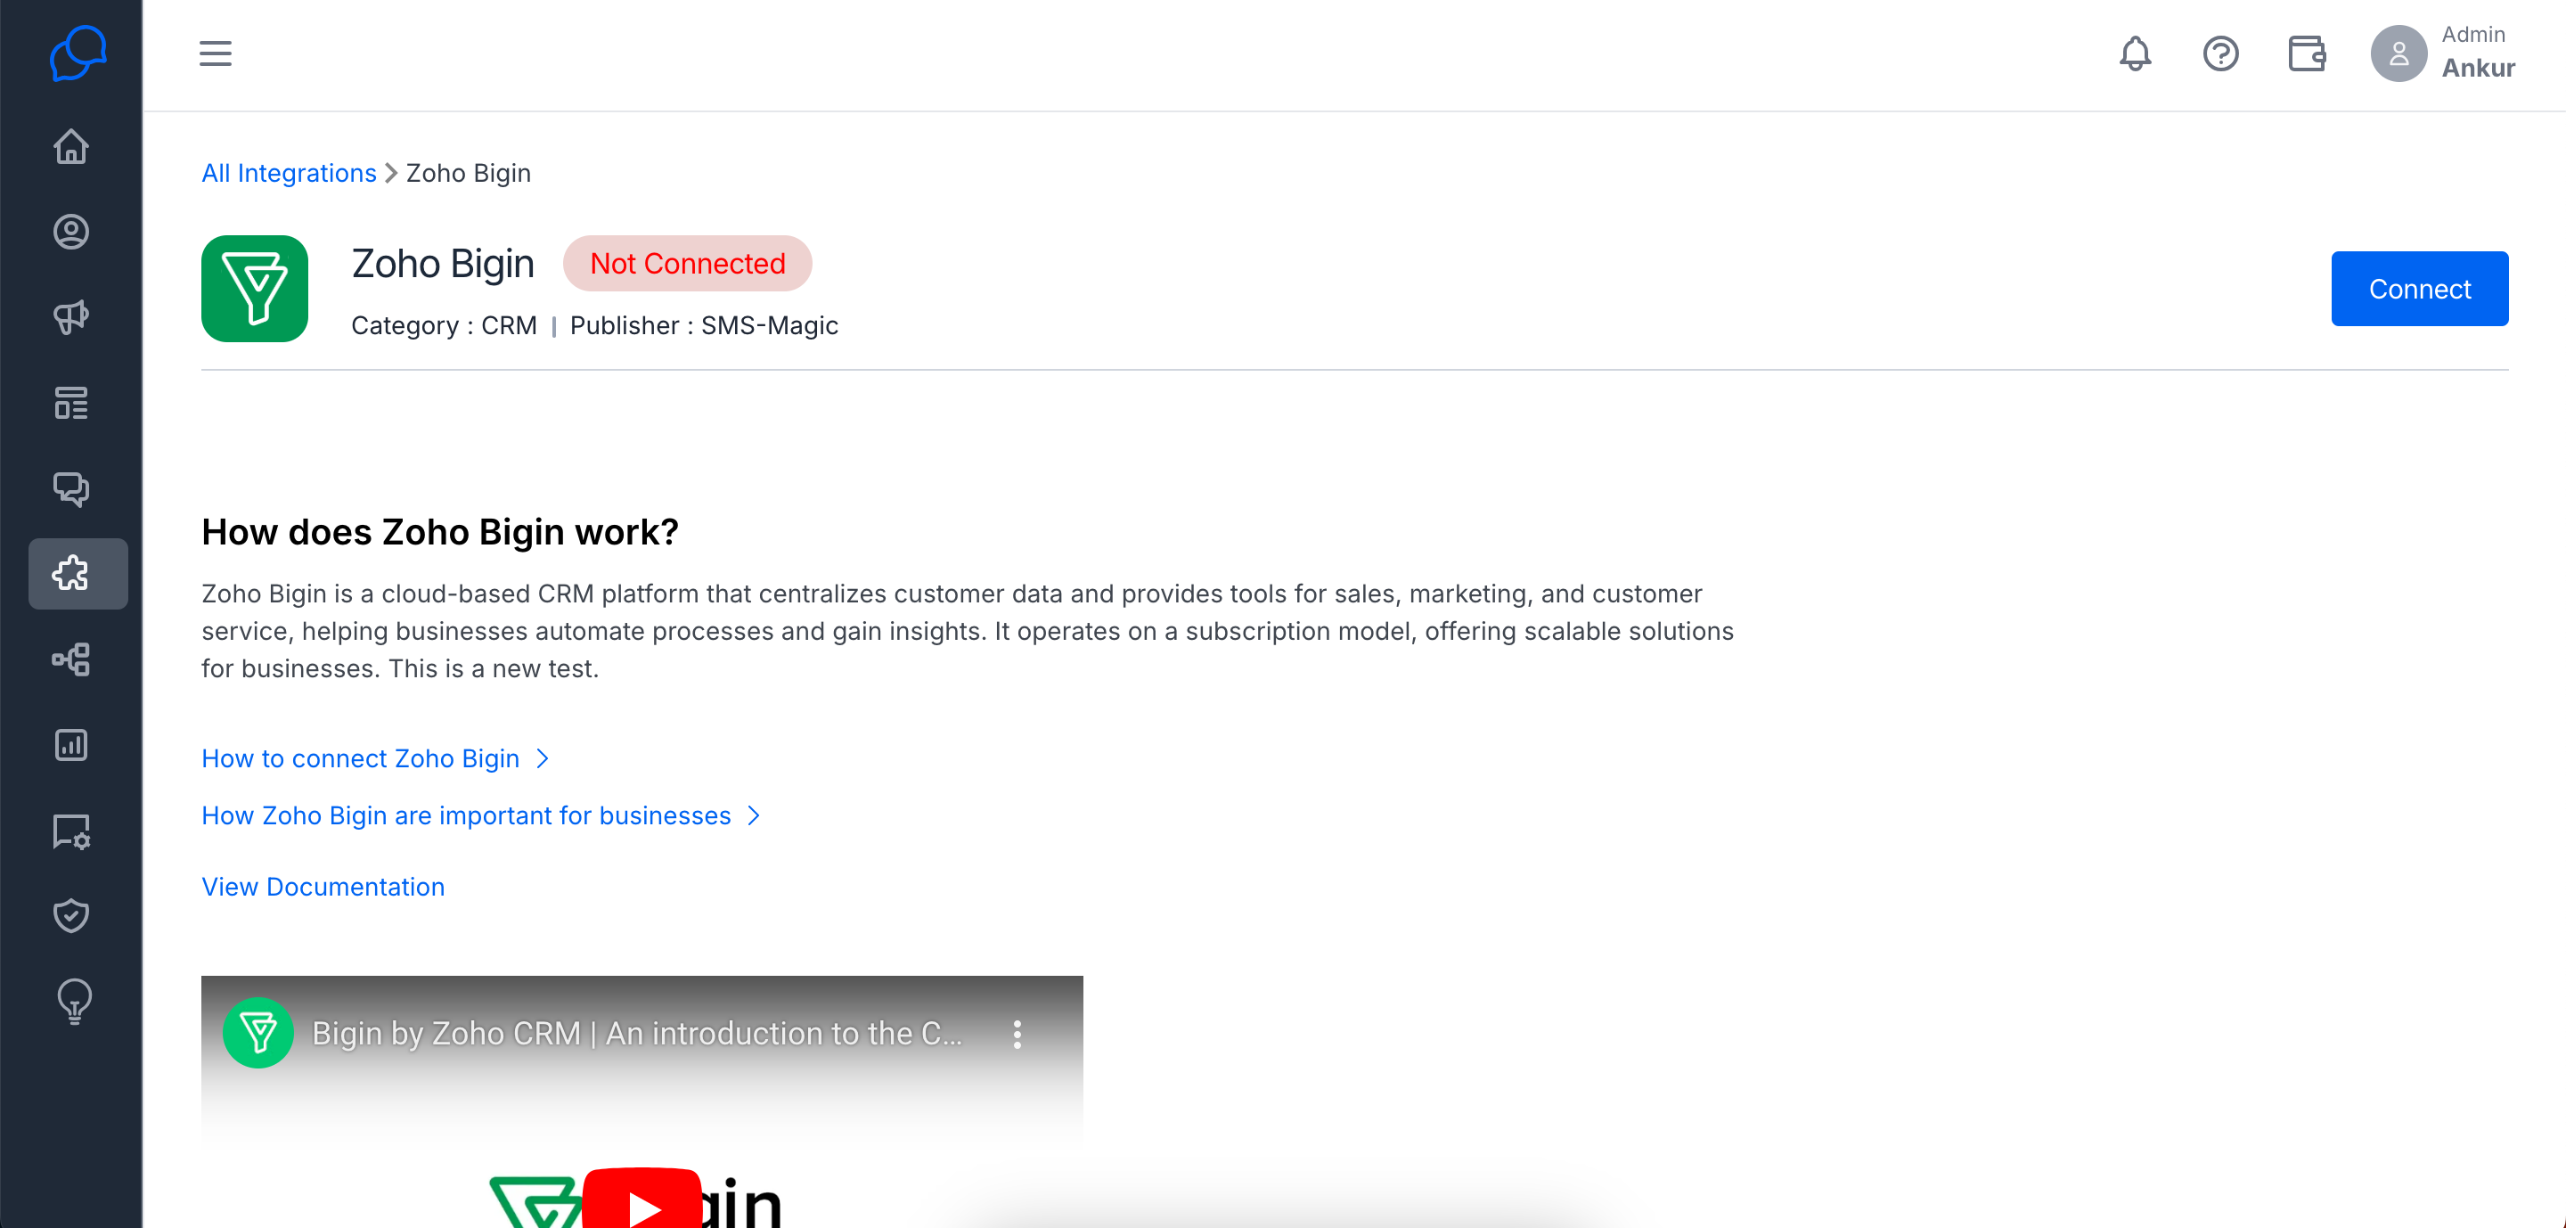Open the help question mark icon
This screenshot has height=1228, width=2566.
pyautogui.click(x=2220, y=53)
